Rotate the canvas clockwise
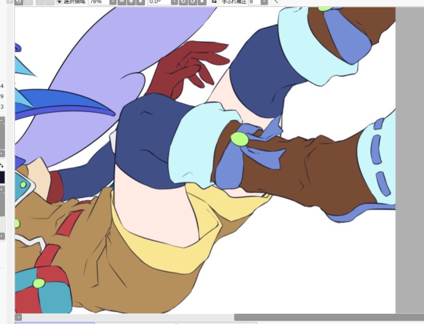 coord(192,2)
